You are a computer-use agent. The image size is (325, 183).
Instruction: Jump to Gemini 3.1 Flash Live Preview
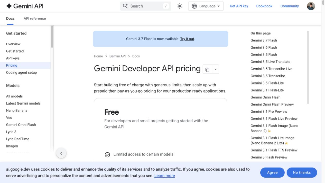pyautogui.click(x=274, y=118)
